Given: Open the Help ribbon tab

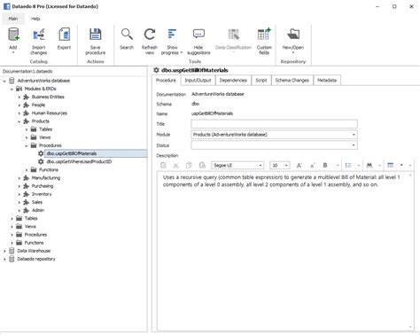Looking at the screenshot, I should [x=35, y=19].
